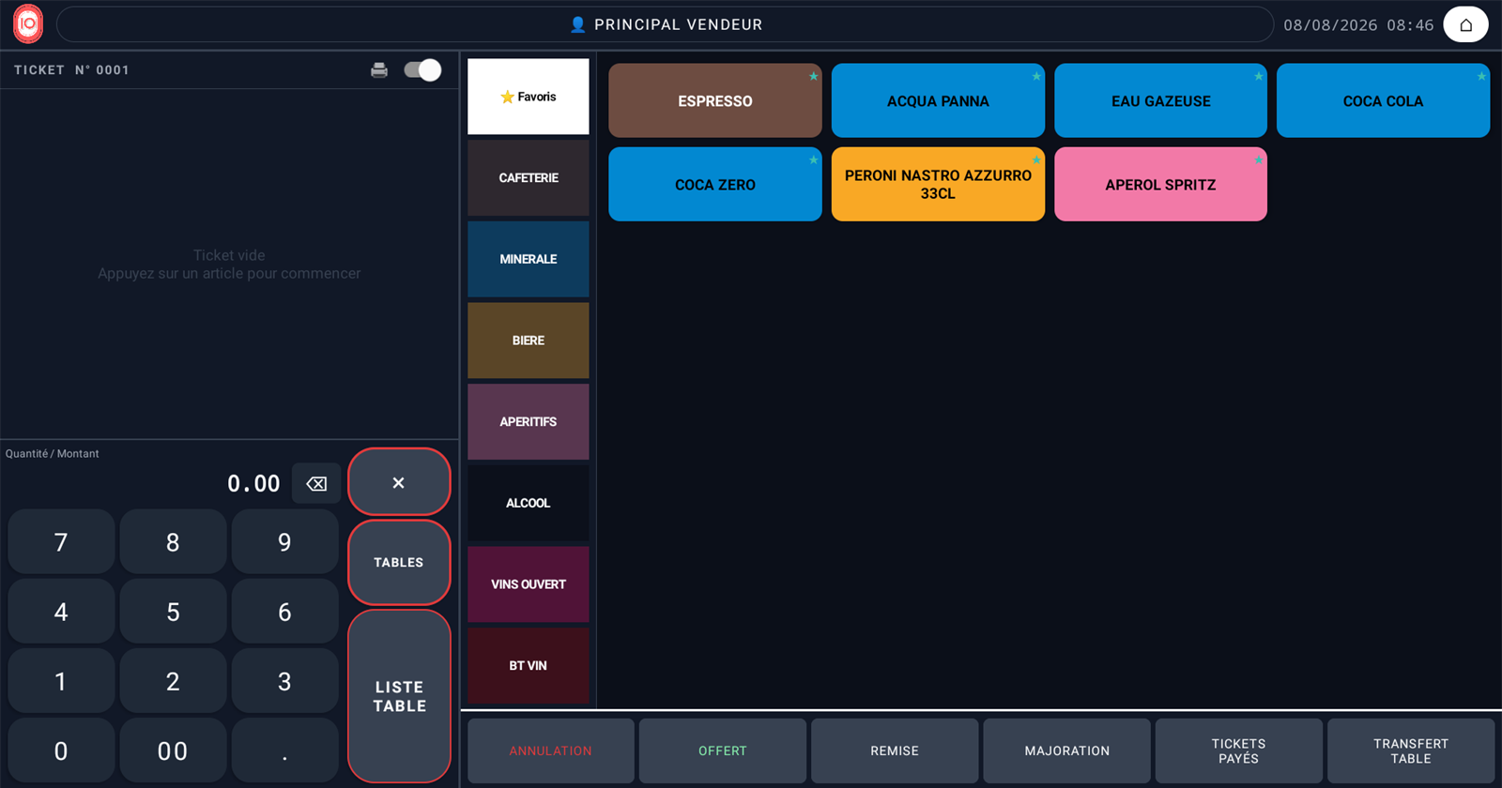1502x788 pixels.
Task: Switch to the MINERALE category
Action: pos(529,259)
